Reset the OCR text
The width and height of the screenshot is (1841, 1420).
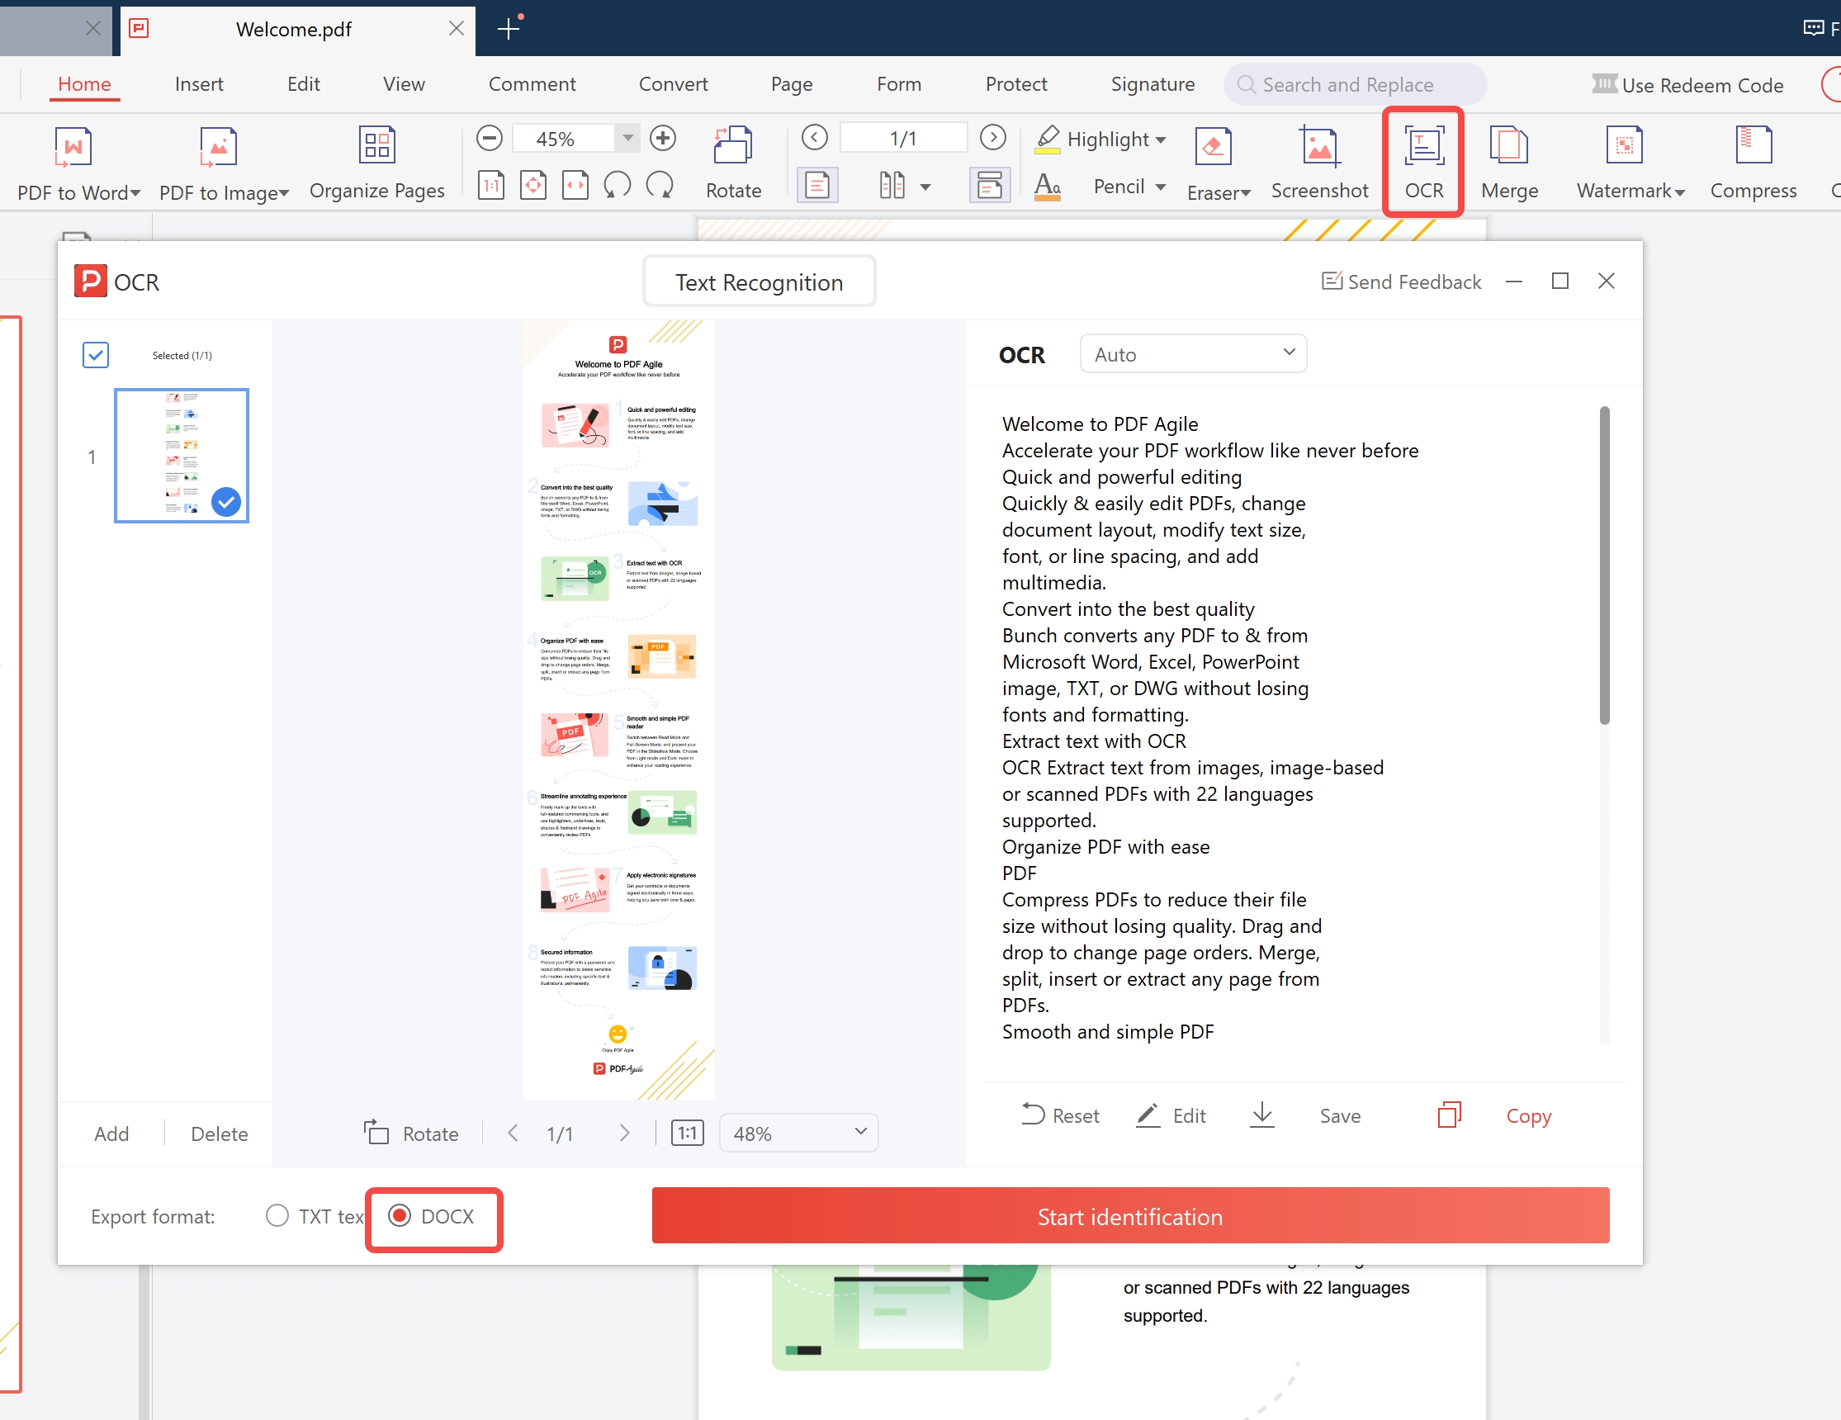1059,1115
